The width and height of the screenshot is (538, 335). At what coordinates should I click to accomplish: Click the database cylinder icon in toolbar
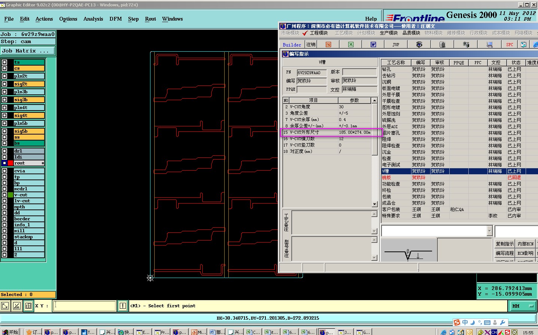click(442, 45)
